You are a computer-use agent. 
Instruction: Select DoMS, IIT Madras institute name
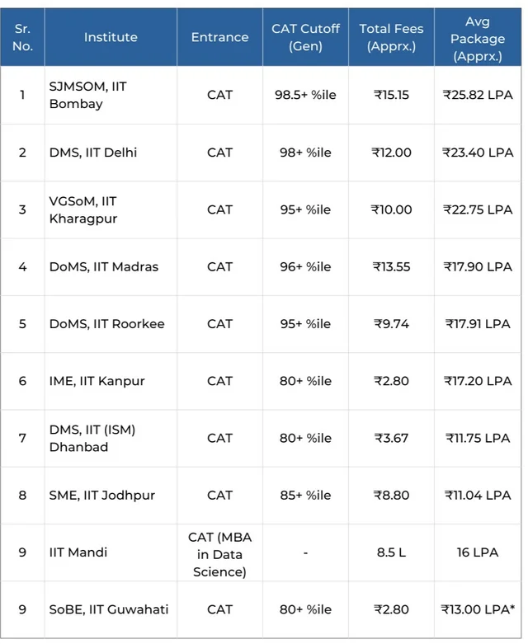104,266
